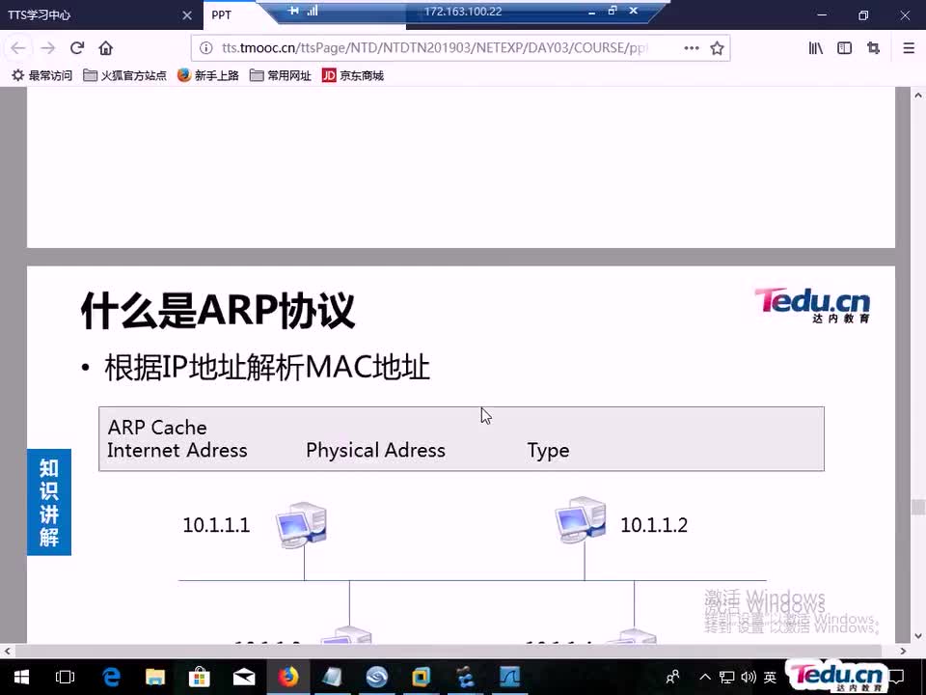
Task: Expand the hidden system tray icons
Action: (x=705, y=677)
